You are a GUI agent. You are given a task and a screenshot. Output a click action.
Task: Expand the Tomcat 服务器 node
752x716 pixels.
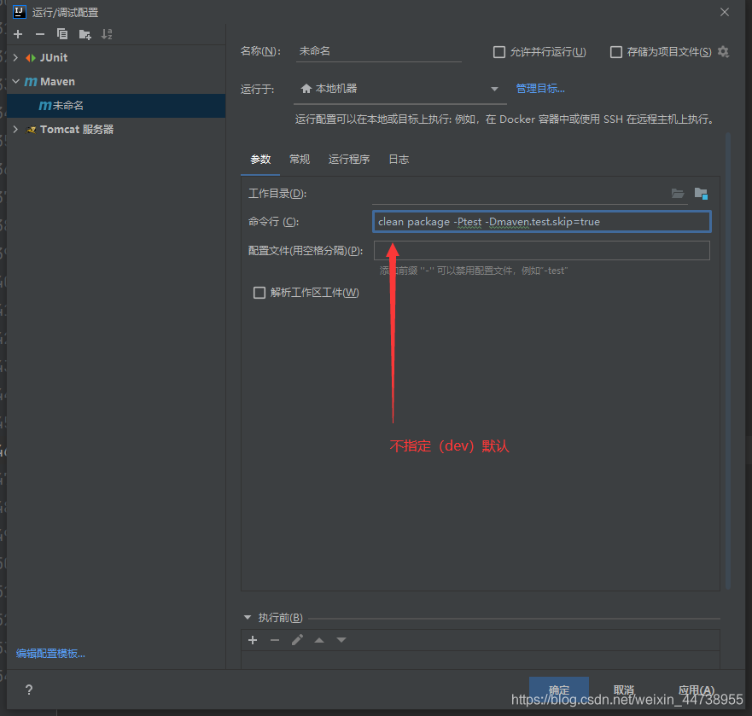point(16,130)
